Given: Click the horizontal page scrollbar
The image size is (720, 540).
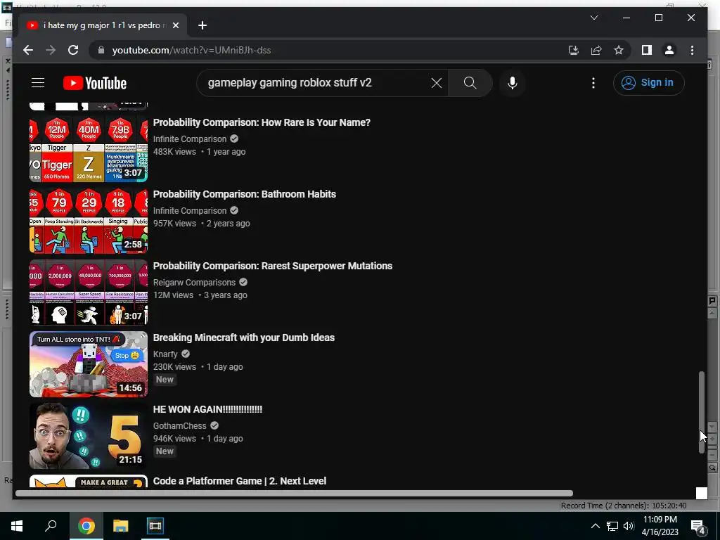Looking at the screenshot, I should point(294,494).
